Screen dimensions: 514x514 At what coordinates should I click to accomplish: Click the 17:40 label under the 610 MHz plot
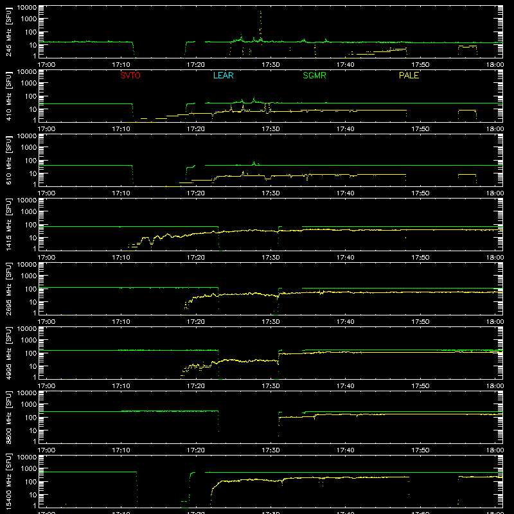(346, 193)
